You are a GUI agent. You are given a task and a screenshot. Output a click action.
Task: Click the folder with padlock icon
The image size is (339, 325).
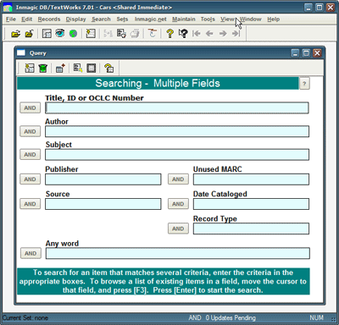pyautogui.click(x=29, y=34)
